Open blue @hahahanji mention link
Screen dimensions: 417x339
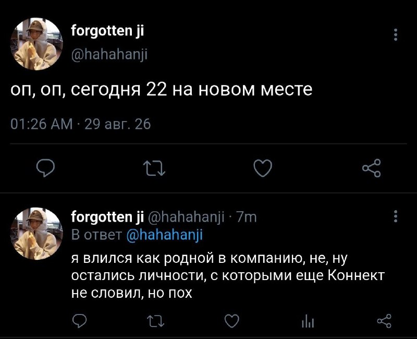click(x=165, y=235)
